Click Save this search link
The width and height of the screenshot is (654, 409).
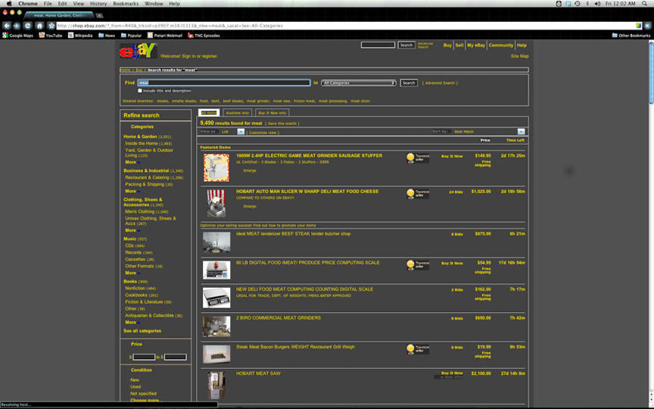(282, 123)
